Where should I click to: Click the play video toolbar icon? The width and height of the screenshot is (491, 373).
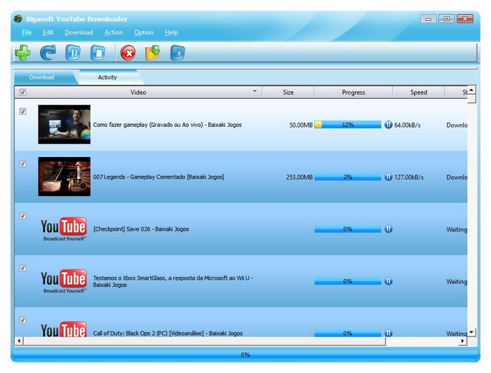[x=177, y=53]
